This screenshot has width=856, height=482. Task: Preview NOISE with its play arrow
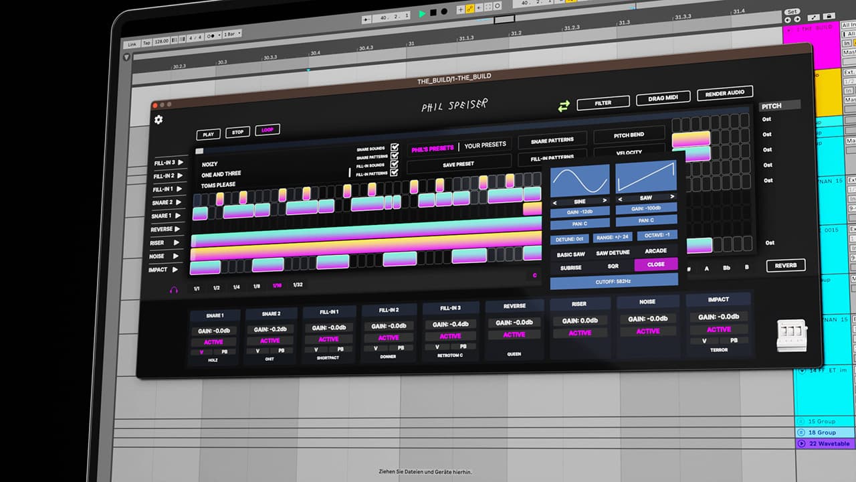click(176, 256)
